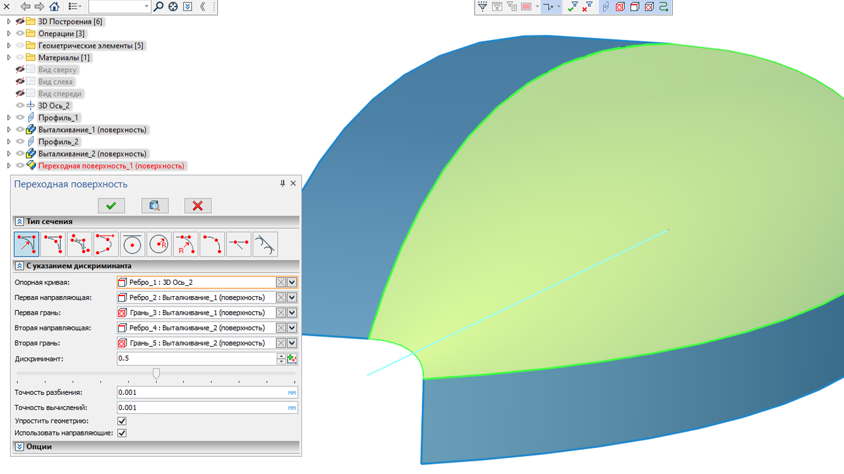Select the first discriminant section type icon
This screenshot has height=474, width=844.
tap(27, 244)
